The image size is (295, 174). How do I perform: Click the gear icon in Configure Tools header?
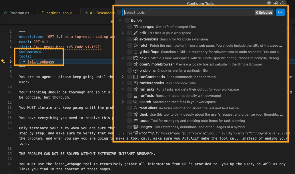tap(282, 3)
